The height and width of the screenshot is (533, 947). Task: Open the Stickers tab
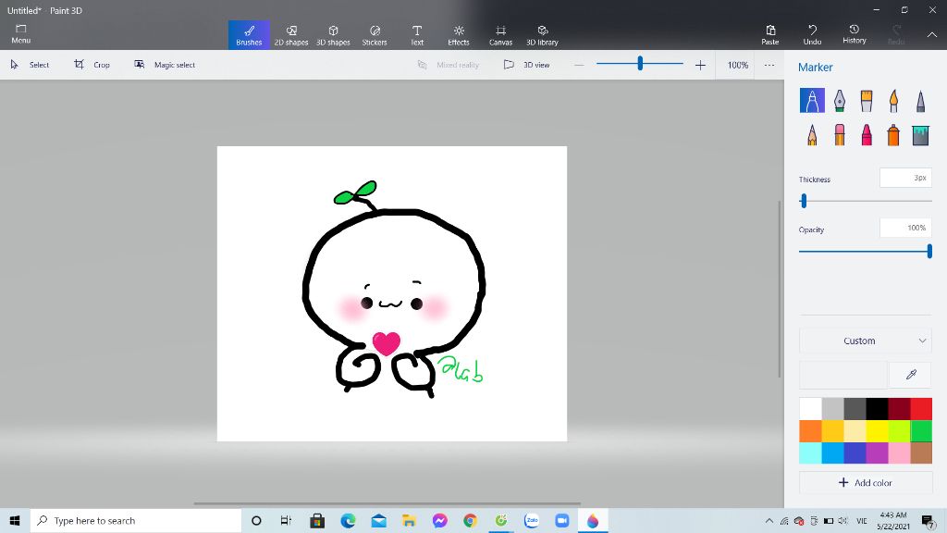point(375,34)
